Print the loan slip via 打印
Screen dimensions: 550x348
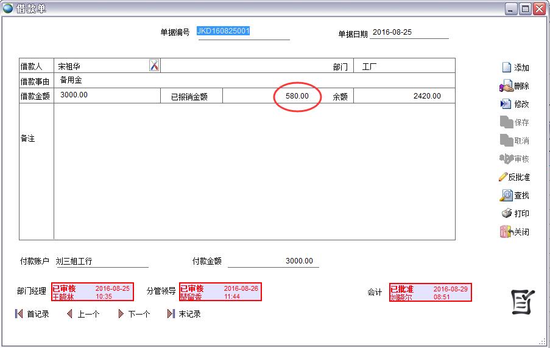click(x=506, y=214)
